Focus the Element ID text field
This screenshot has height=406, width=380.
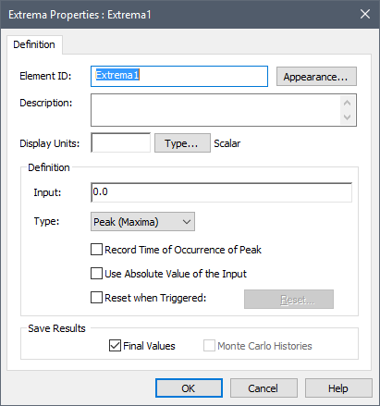[x=179, y=76]
